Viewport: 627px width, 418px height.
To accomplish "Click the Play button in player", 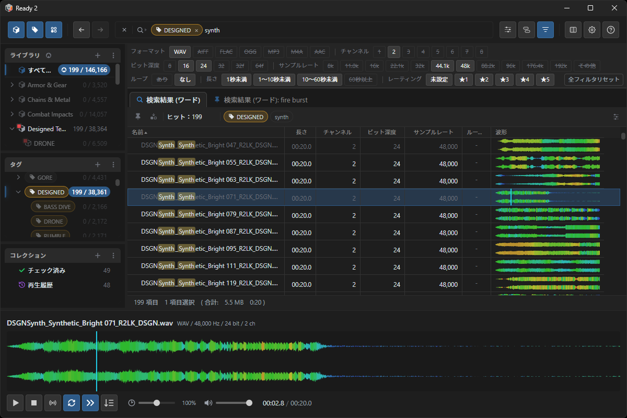I will (16, 403).
